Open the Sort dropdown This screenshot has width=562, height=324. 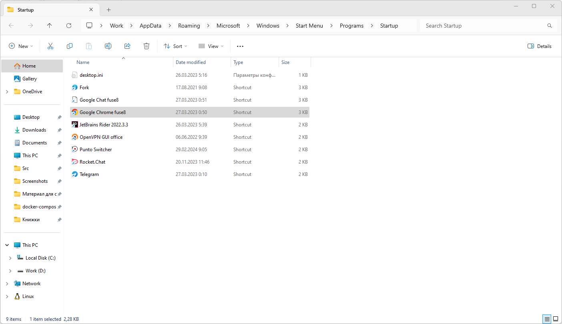tap(175, 46)
